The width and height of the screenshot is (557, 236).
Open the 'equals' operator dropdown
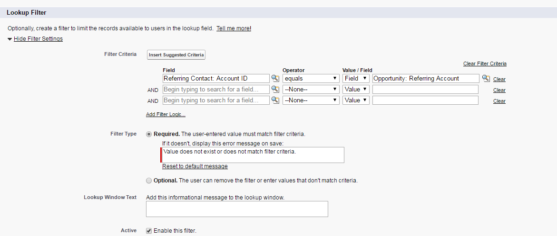tap(311, 79)
